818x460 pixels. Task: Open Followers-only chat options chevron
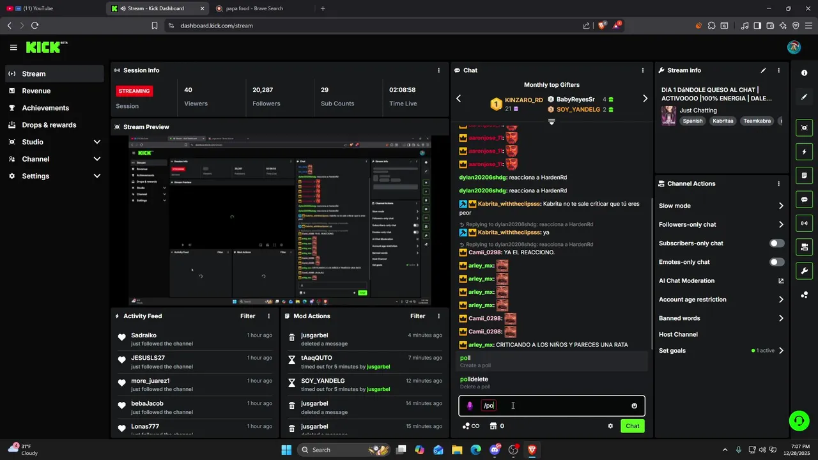pos(781,224)
